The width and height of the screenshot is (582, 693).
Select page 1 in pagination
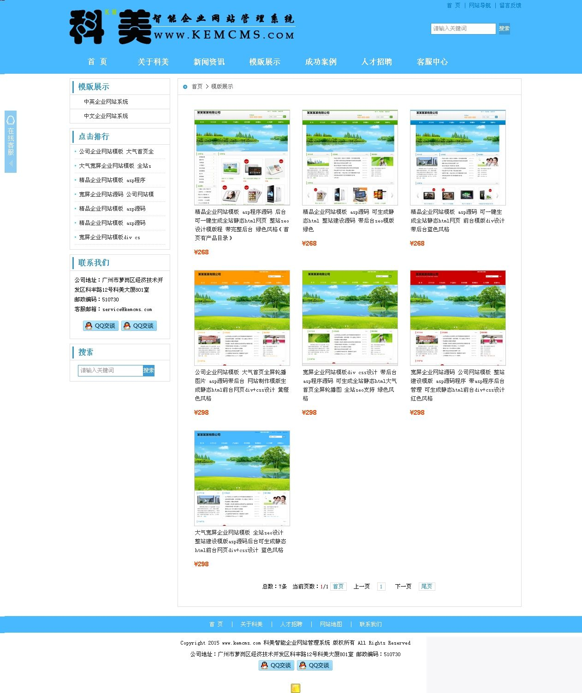tap(381, 586)
